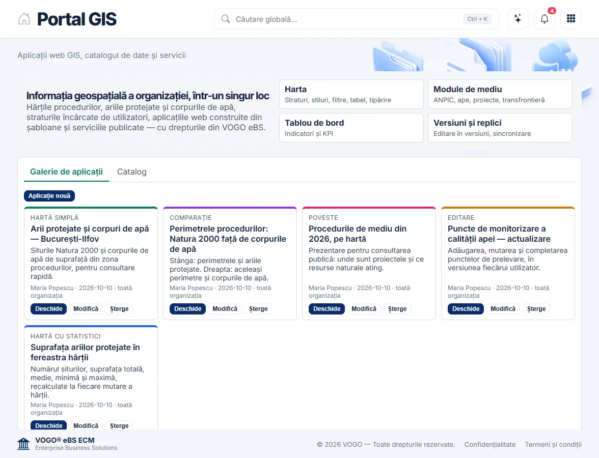Modify the Arii protejate București-Ilfov app
Screen dimensions: 599x458
click(86, 309)
